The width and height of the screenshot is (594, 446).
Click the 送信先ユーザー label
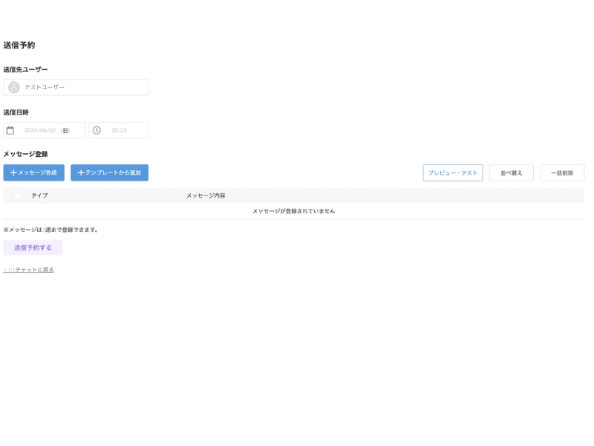[25, 69]
